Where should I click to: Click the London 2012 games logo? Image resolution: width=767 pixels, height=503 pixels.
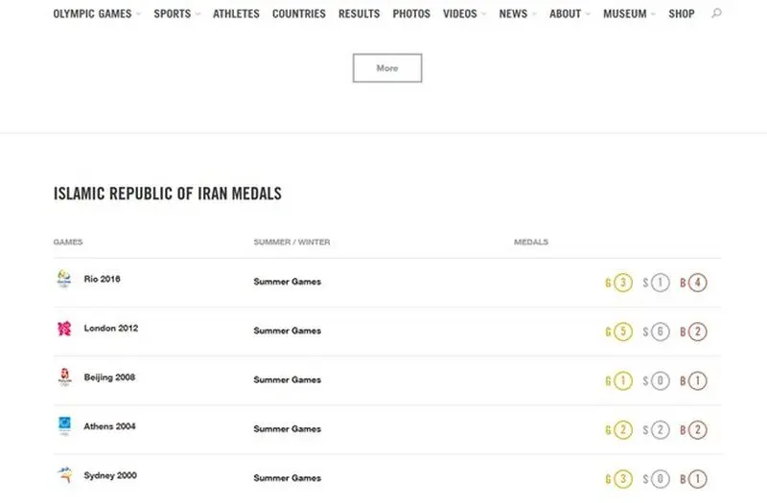pos(64,329)
